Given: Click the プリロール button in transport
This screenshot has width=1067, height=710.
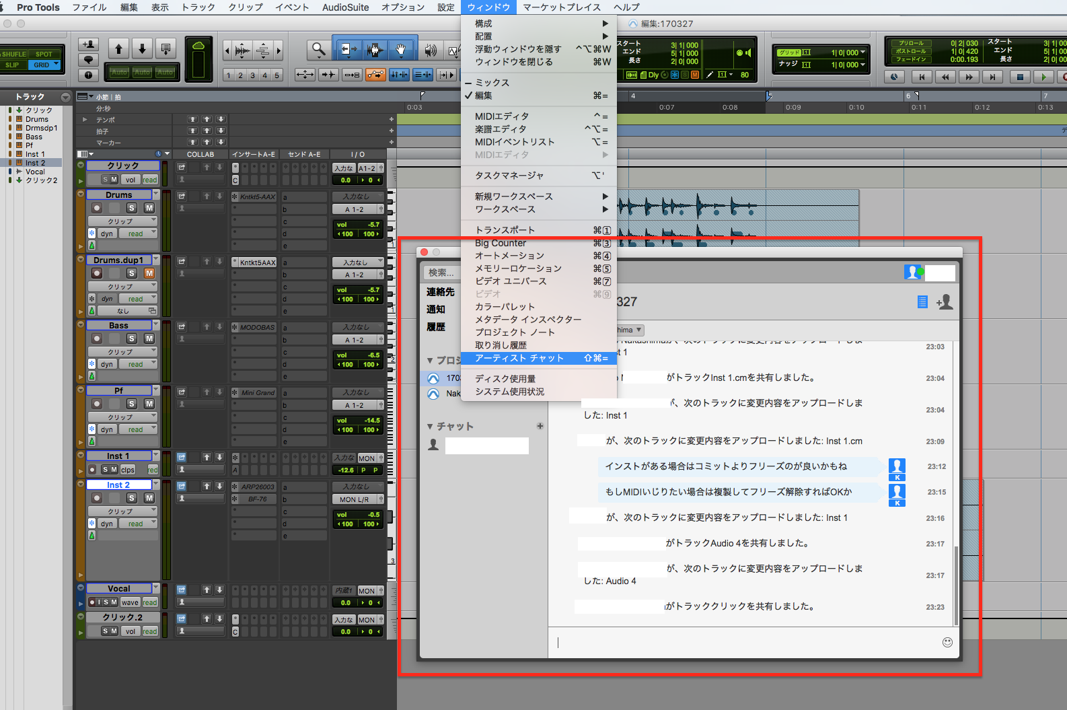Looking at the screenshot, I should [x=911, y=43].
